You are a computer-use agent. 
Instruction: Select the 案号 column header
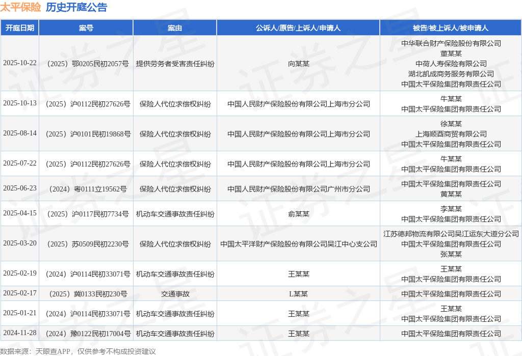pyautogui.click(x=86, y=28)
